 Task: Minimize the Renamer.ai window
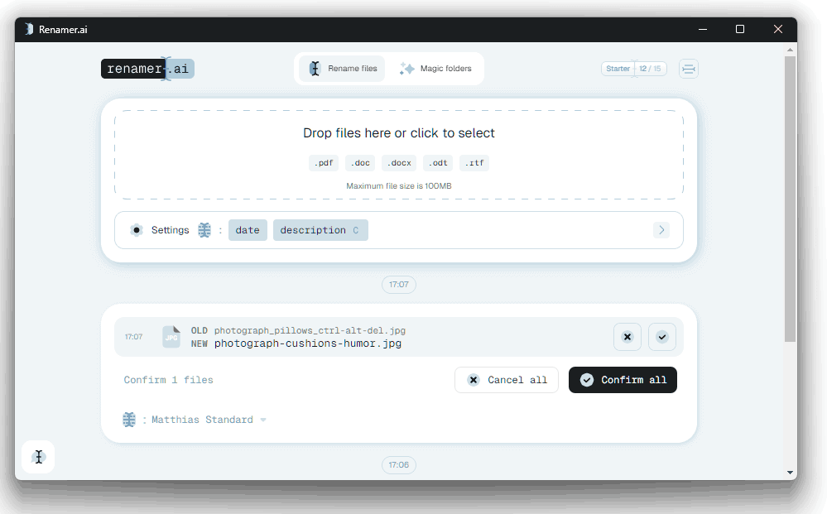(x=703, y=30)
